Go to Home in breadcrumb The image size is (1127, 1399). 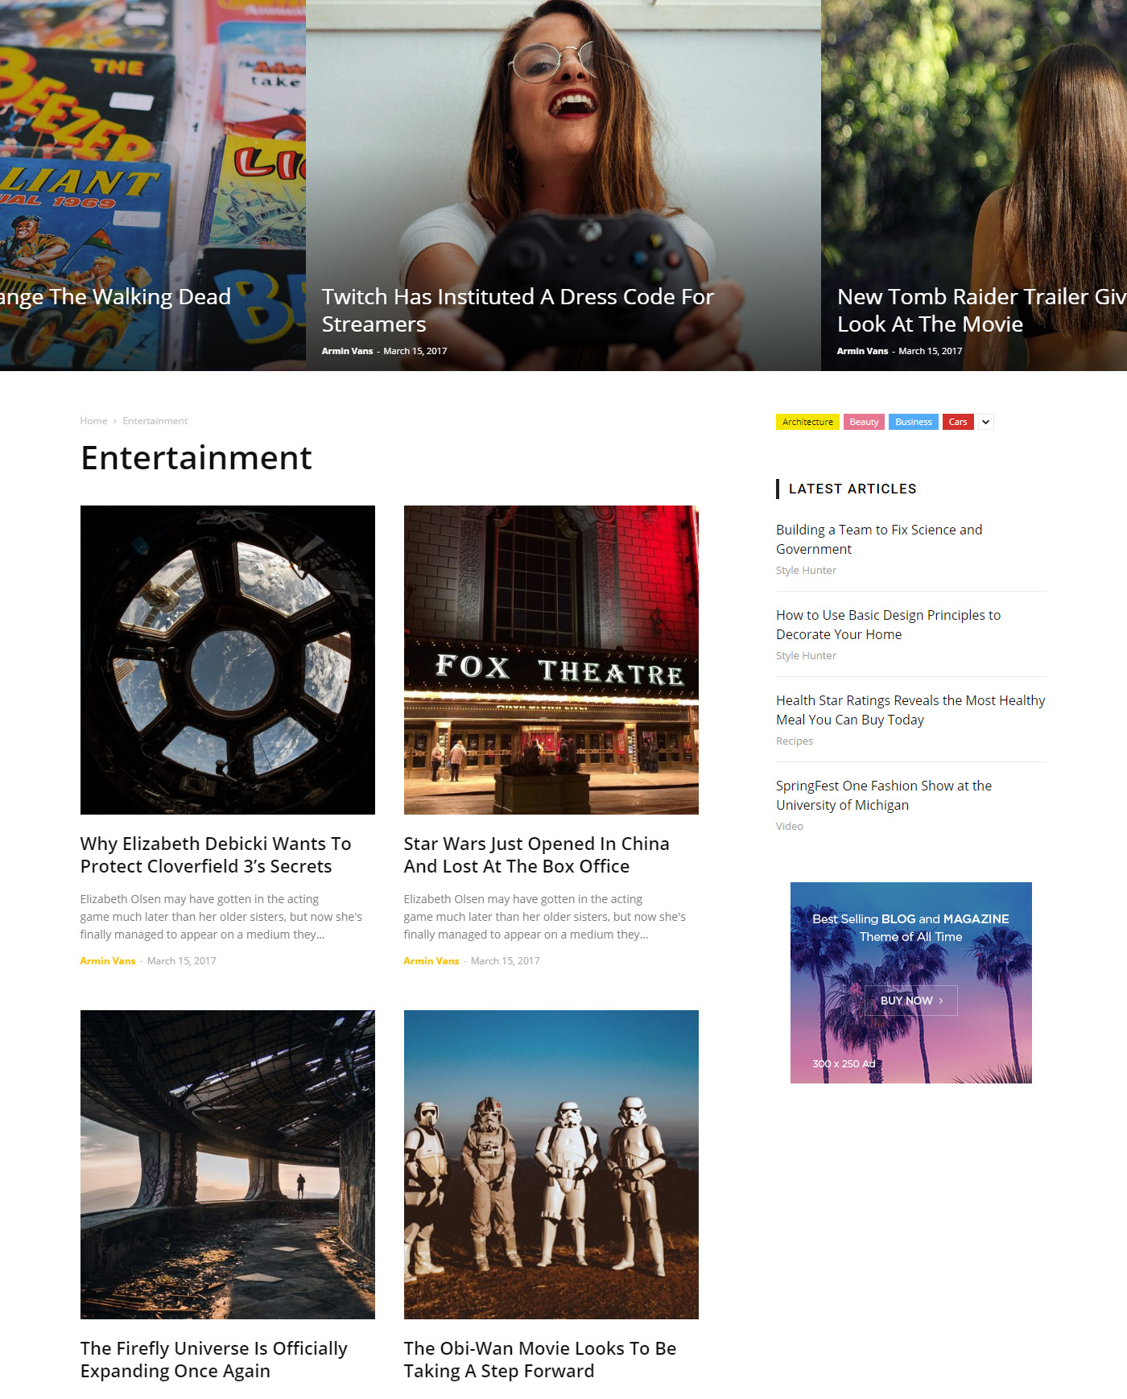[x=93, y=421]
